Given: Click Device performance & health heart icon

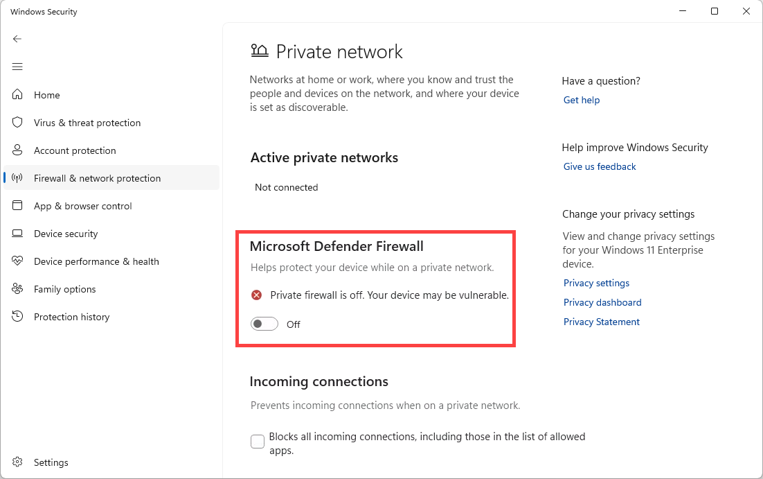Looking at the screenshot, I should 17,261.
